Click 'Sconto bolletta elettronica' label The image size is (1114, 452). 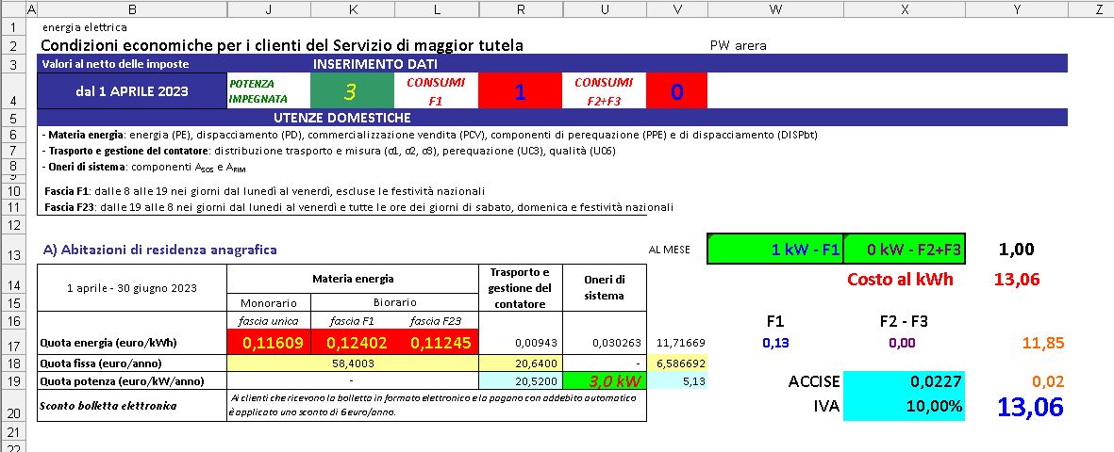[x=109, y=406]
